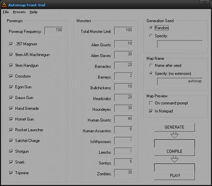The width and height of the screenshot is (212, 186).
Task: Click the PLAY! button
Action: [x=174, y=172]
